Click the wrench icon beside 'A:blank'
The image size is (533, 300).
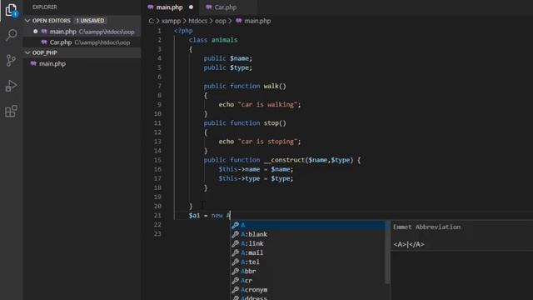(x=235, y=234)
